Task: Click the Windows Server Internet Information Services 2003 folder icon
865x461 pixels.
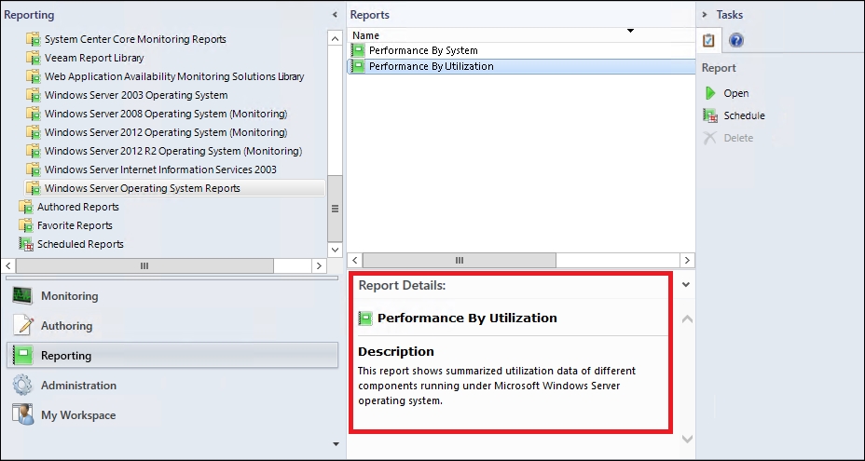Action: [34, 169]
